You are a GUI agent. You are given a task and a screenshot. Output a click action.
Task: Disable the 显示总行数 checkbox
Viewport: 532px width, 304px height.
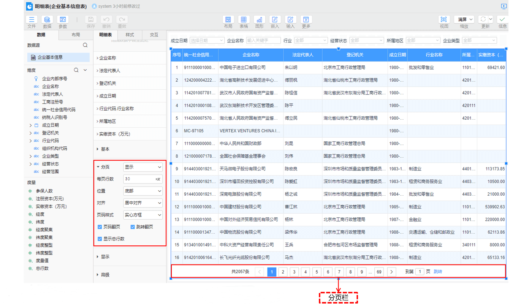coord(100,239)
